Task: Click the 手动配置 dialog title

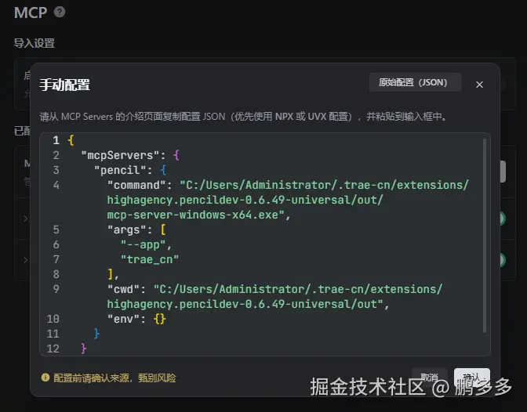Action: click(64, 85)
